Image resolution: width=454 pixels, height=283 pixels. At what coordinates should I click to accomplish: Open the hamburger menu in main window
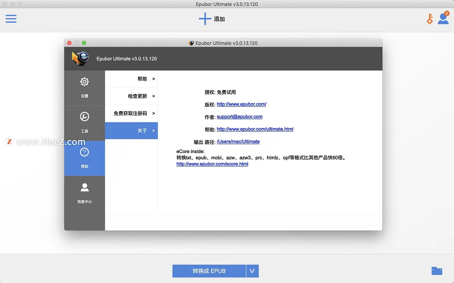coord(11,19)
